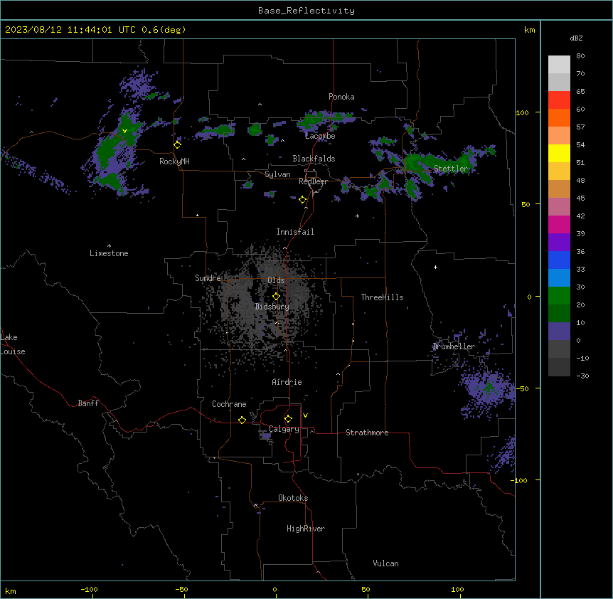Click the yellow marker near RockyMH
Screen dimensions: 613x599
pyautogui.click(x=177, y=144)
